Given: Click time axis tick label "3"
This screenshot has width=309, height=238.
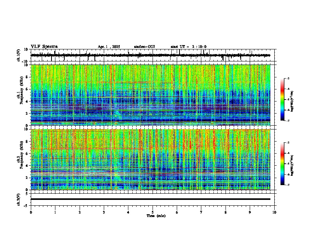Looking at the screenshot, I should click(x=104, y=212).
